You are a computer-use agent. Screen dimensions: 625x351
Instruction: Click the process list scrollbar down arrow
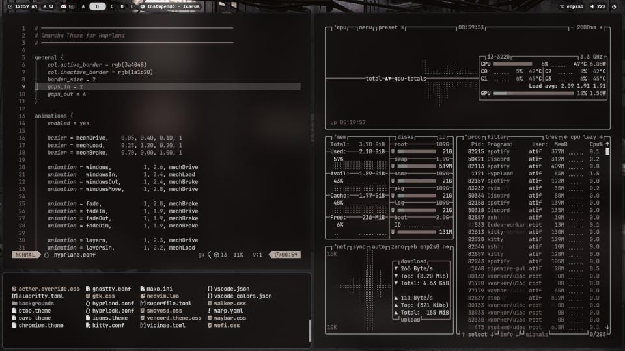click(607, 328)
